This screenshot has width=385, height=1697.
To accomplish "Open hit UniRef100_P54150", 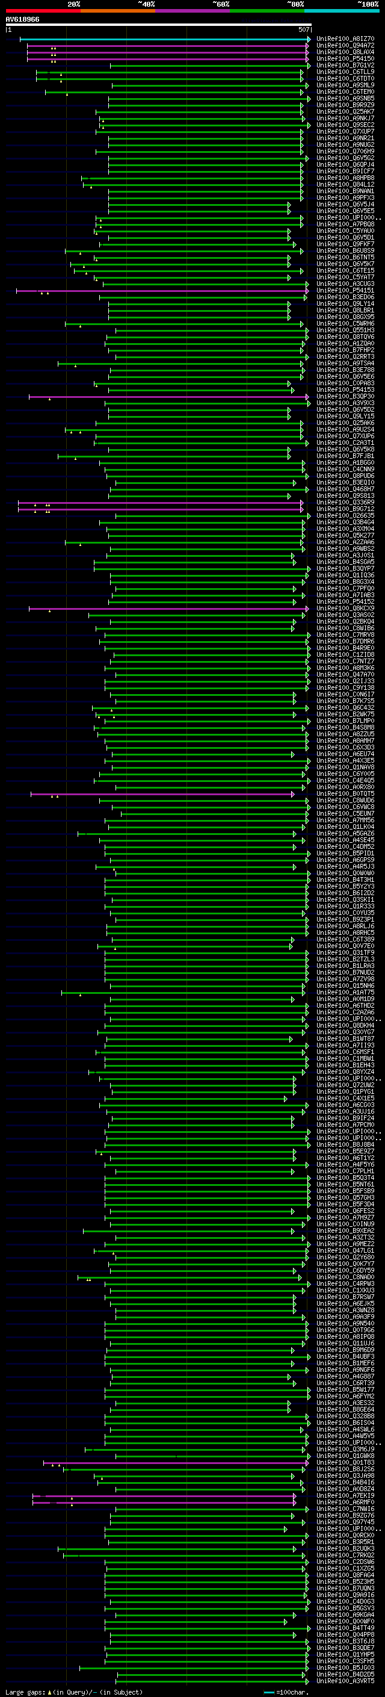I will (345, 58).
